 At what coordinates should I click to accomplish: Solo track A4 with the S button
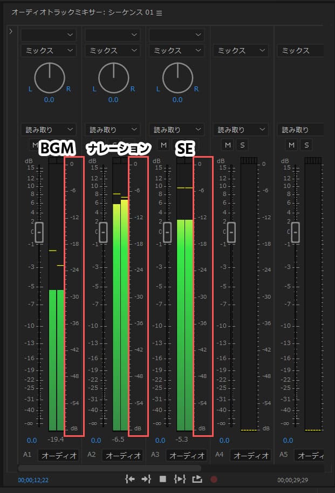tap(242, 145)
